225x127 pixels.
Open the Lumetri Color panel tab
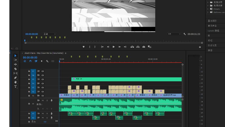213,31
